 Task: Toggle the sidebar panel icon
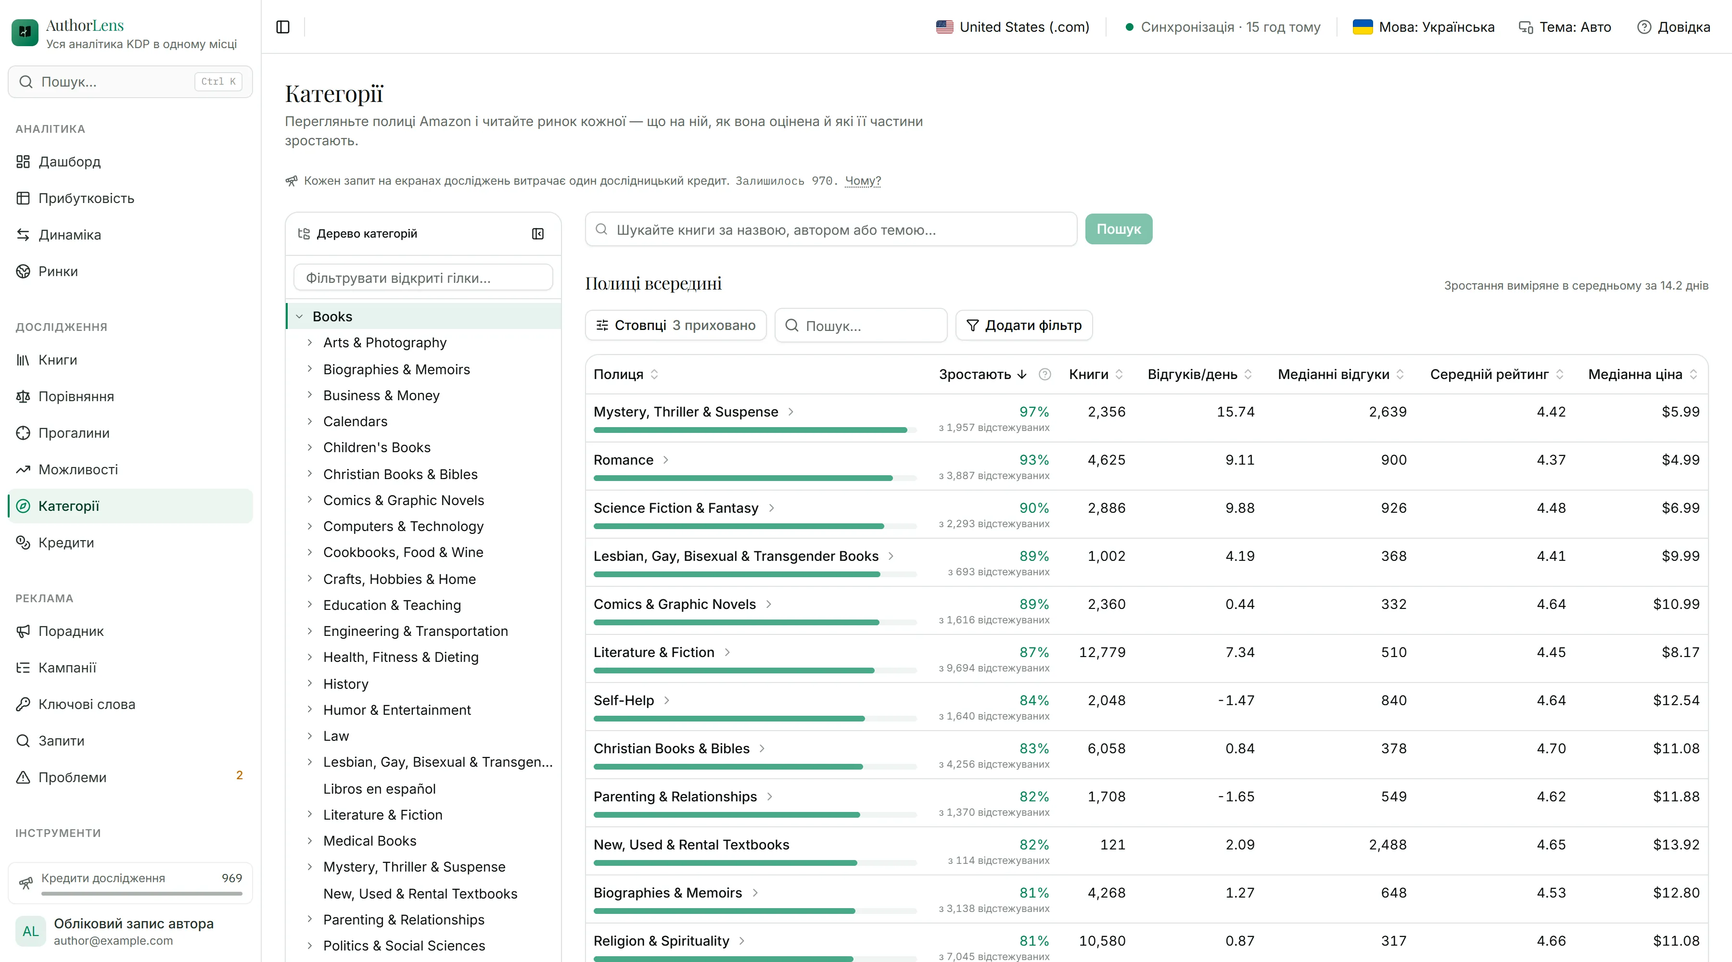[282, 27]
